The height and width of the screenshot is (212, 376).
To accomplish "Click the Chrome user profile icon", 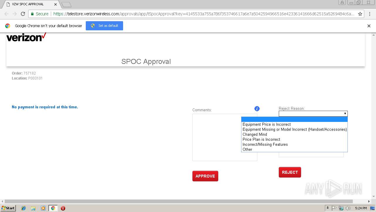I will coord(342,2).
